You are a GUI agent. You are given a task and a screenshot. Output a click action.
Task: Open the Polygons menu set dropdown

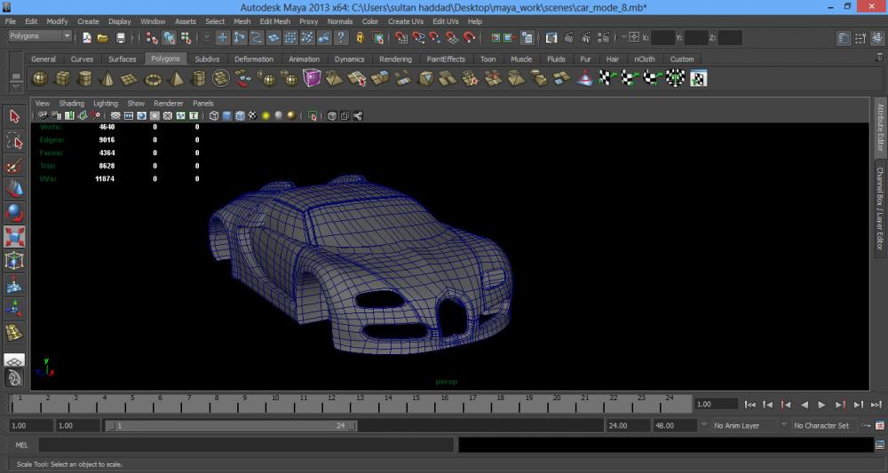41,36
